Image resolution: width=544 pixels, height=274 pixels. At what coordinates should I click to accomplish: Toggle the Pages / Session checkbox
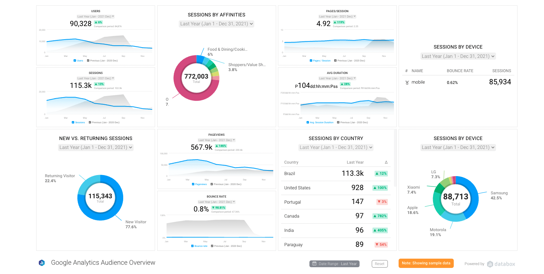(x=311, y=61)
